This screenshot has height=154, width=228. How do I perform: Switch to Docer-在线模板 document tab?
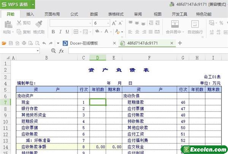coord(84,43)
